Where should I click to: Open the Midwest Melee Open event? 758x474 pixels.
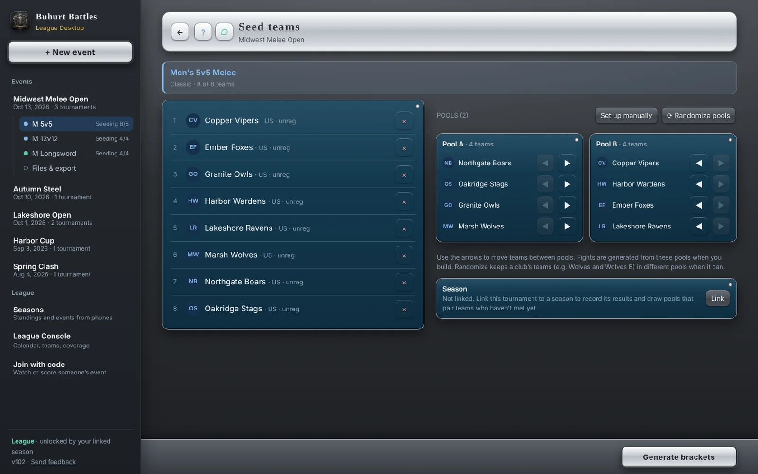tap(71, 102)
